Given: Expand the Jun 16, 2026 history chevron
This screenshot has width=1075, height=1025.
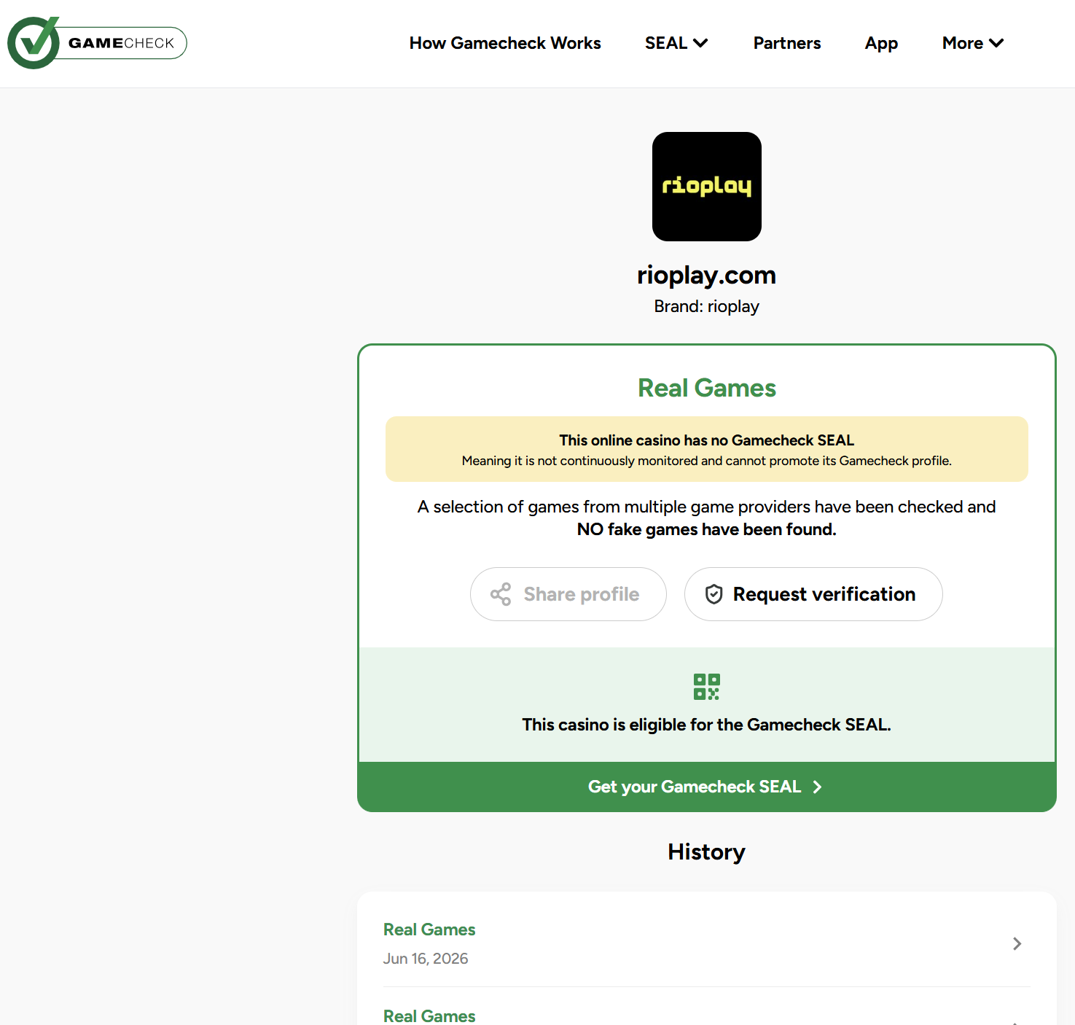Looking at the screenshot, I should tap(1017, 944).
